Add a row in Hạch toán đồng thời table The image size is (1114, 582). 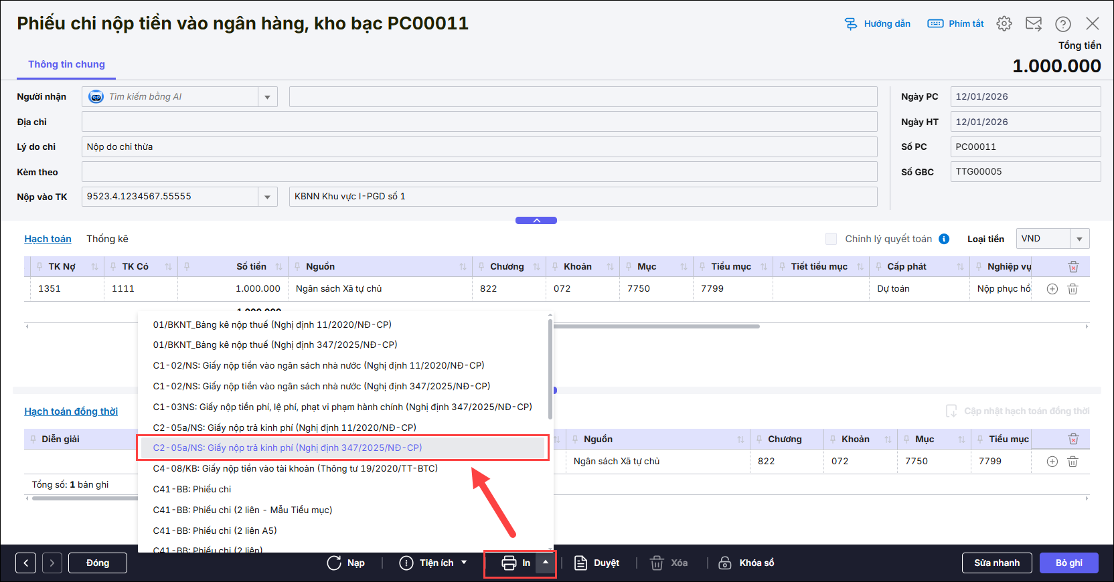pos(1052,462)
